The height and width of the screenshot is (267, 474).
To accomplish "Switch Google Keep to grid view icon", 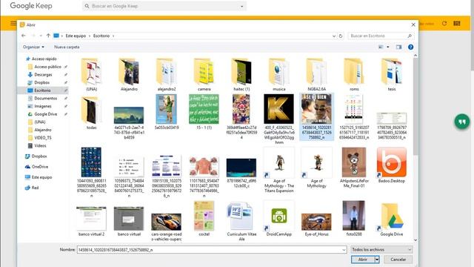I will (457, 23).
